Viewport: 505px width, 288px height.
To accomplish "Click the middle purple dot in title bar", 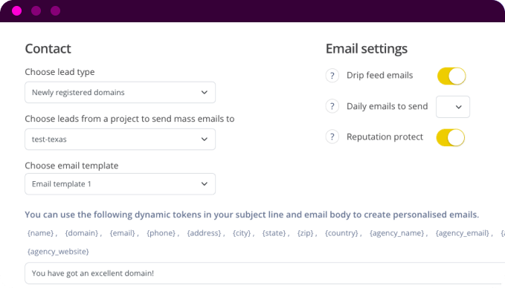I will click(x=36, y=11).
